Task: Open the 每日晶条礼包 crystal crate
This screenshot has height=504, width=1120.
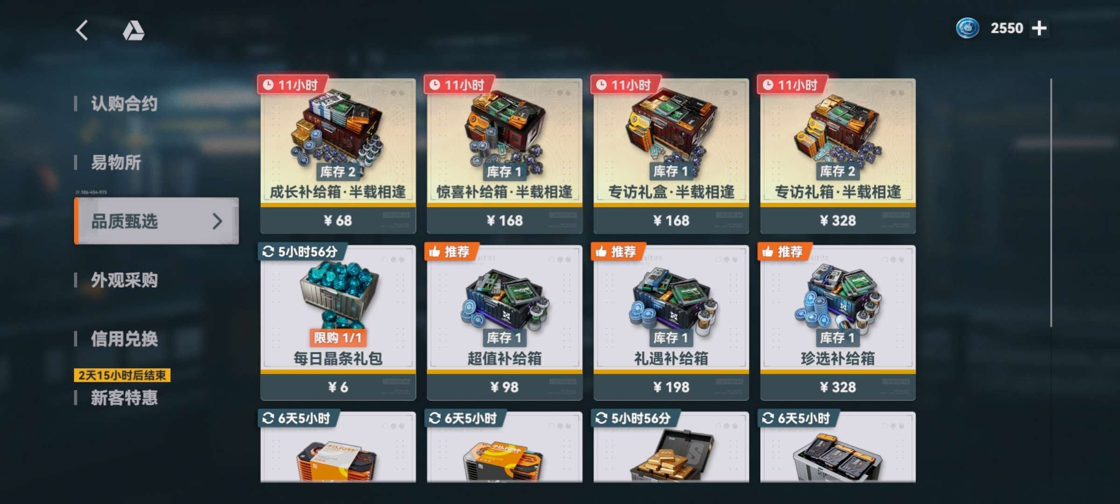Action: click(x=338, y=322)
